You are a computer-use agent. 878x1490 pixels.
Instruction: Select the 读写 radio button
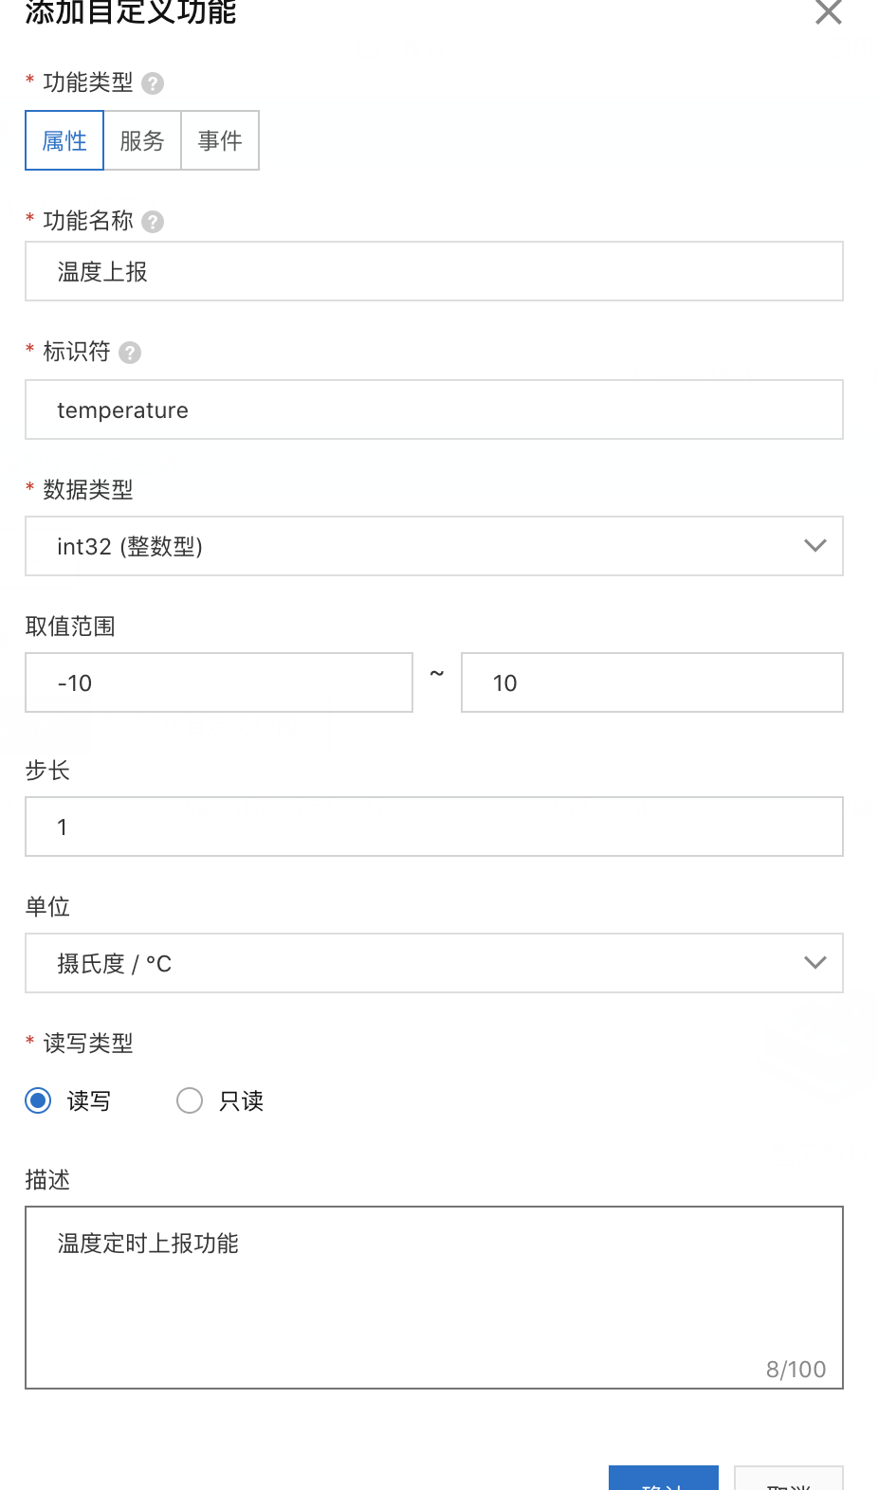click(39, 1100)
